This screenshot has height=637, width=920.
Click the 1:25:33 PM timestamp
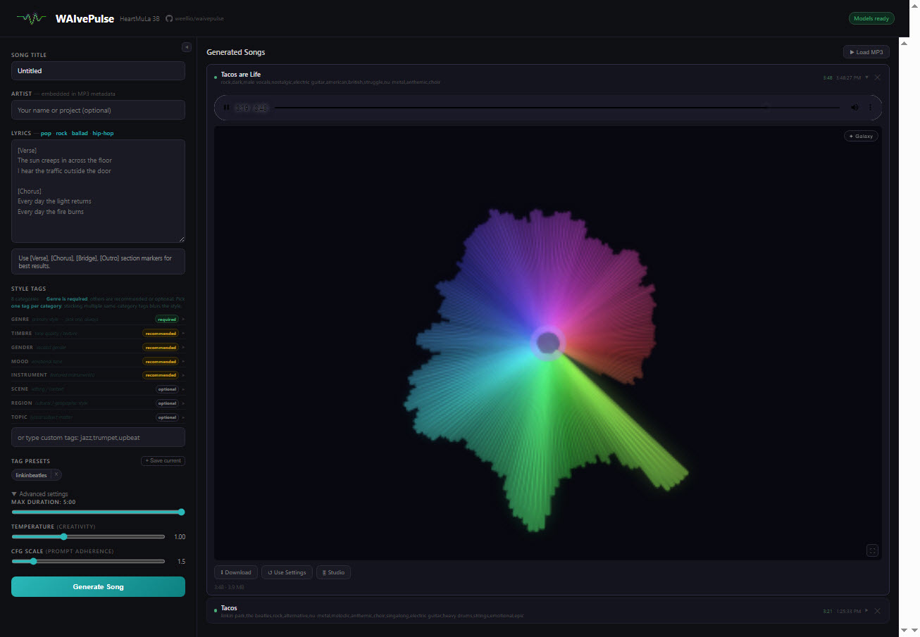click(849, 611)
